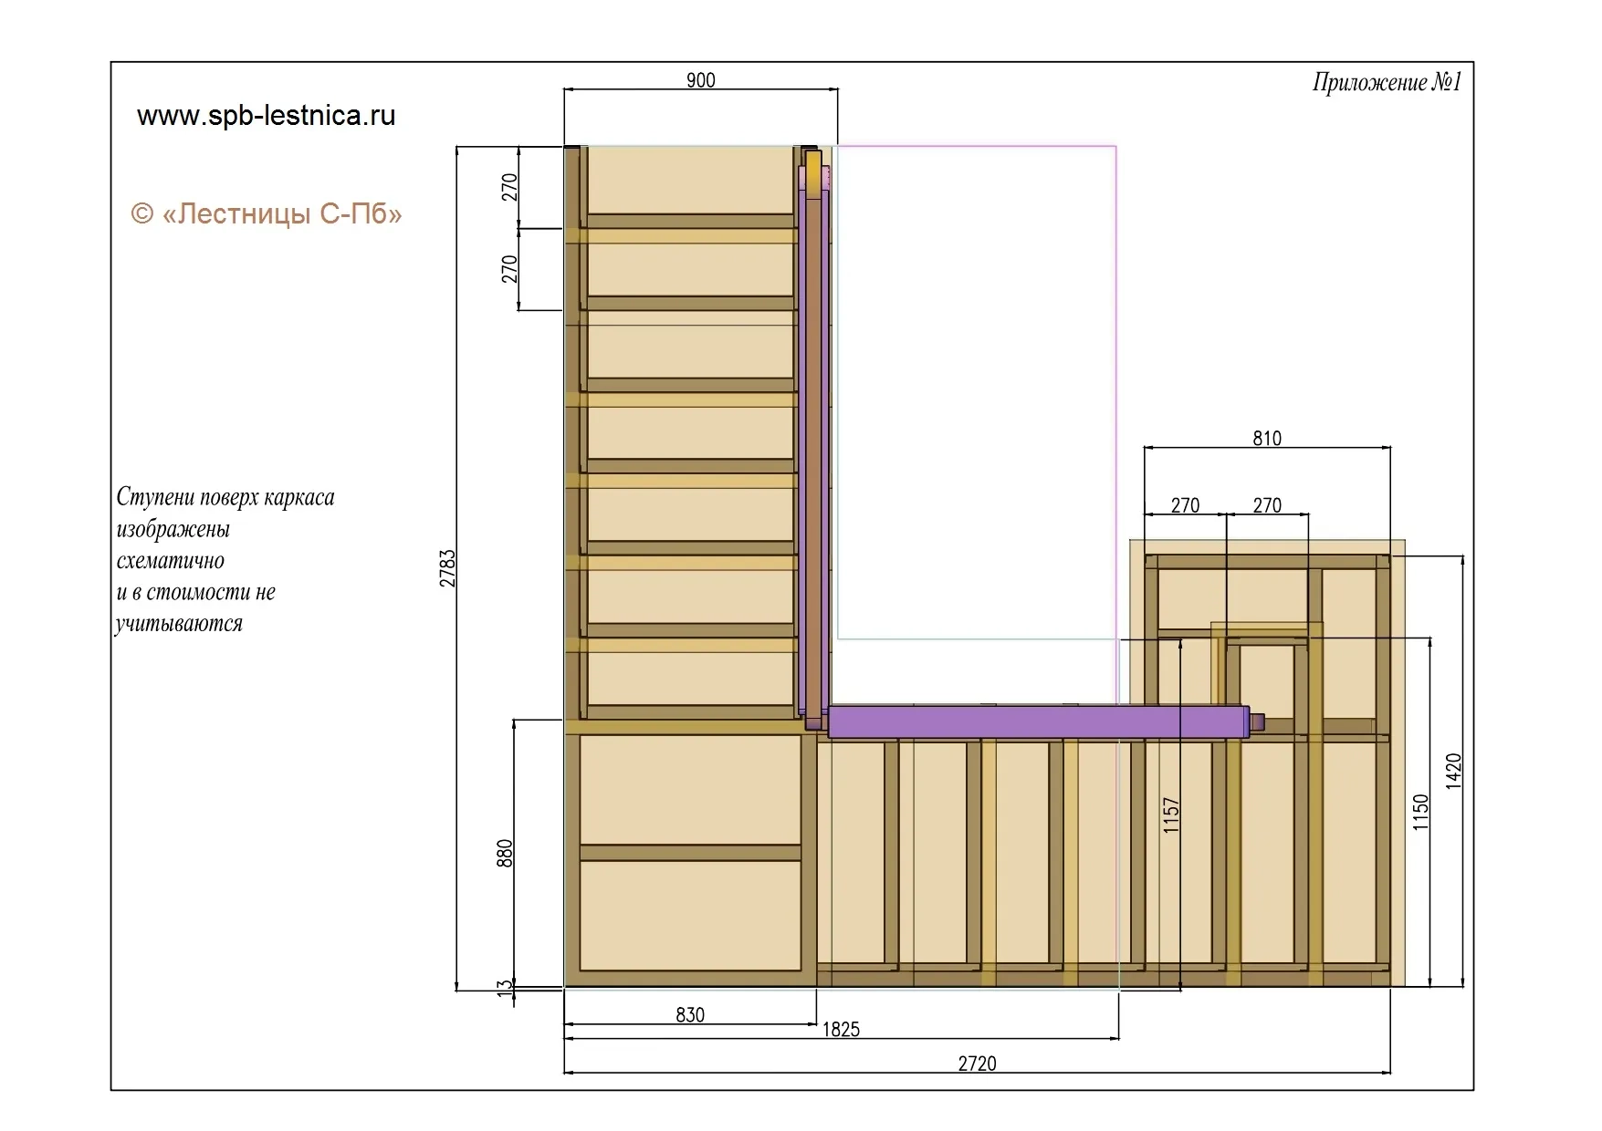Click the note line 'учитываются'
Viewport: 1602px width, 1131px height.
(x=179, y=624)
